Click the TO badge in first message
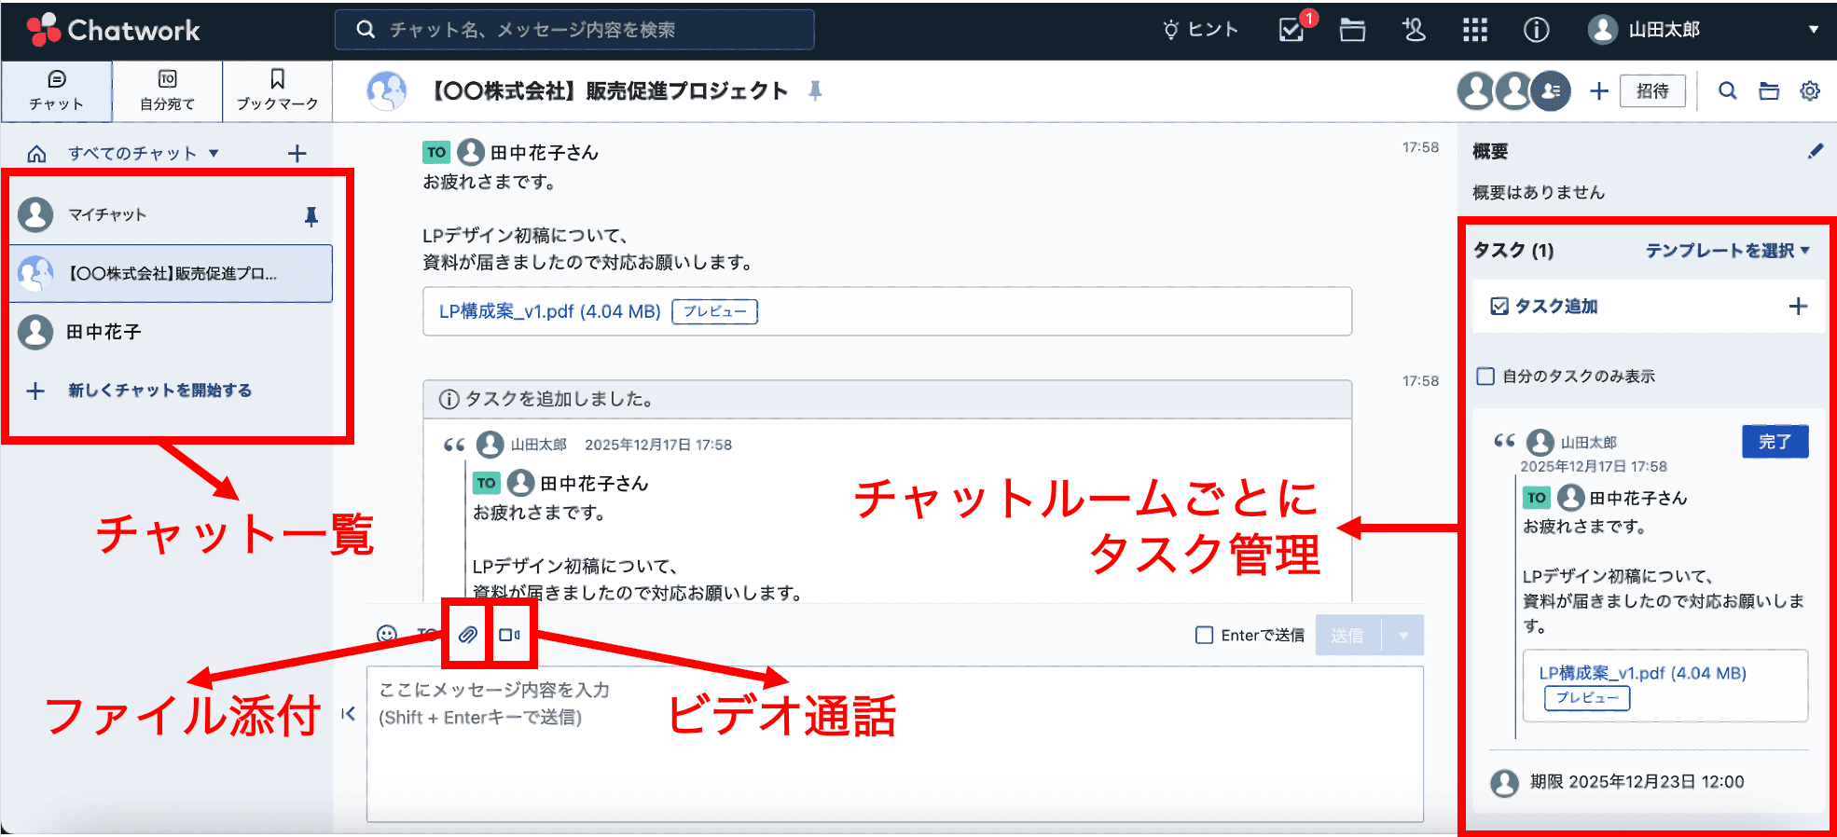This screenshot has width=1837, height=837. click(436, 152)
